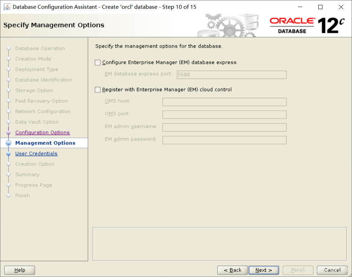Maximize the Database Configuration Assistant window
The image size is (352, 277).
(320, 7)
